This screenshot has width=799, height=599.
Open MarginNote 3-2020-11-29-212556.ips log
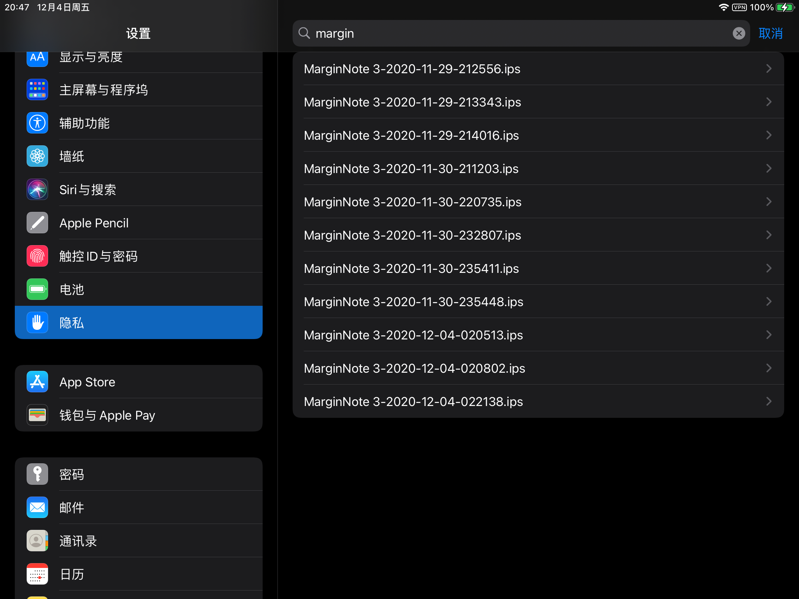pos(538,68)
